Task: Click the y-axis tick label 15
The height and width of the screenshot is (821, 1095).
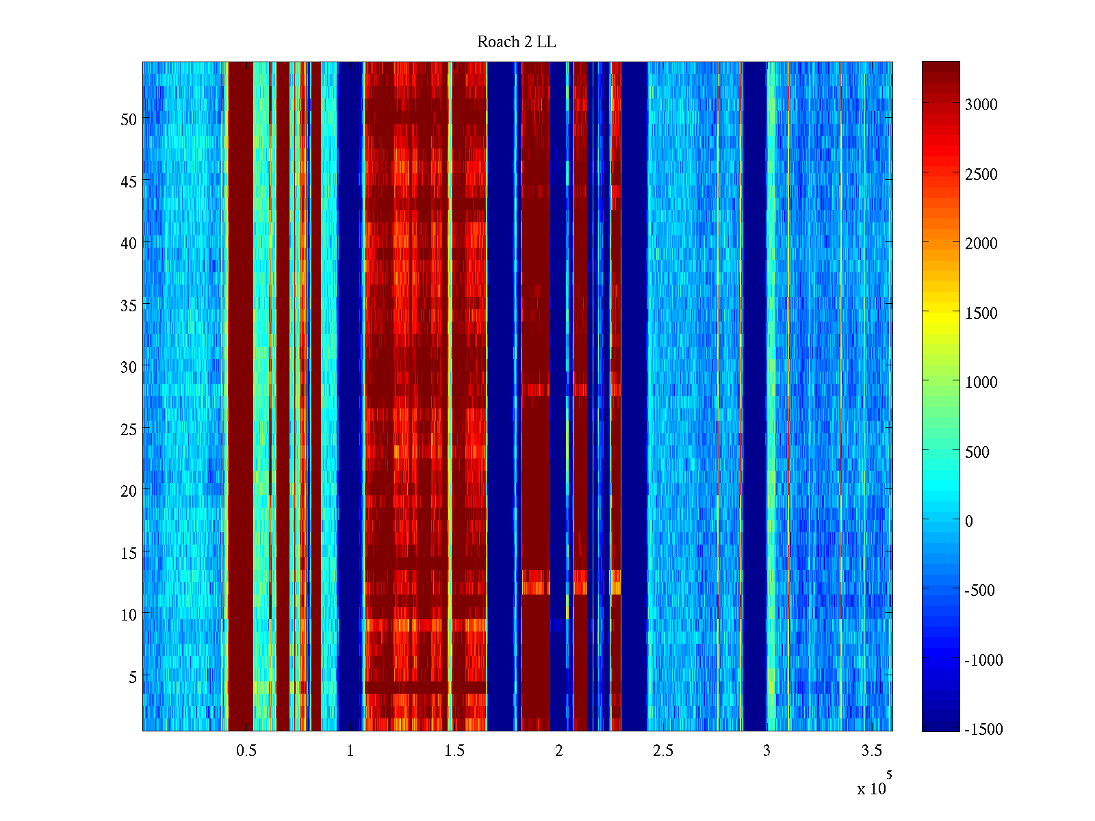Action: pos(128,553)
